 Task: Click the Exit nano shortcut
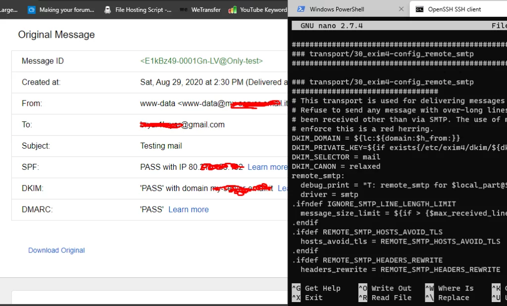tap(307, 298)
